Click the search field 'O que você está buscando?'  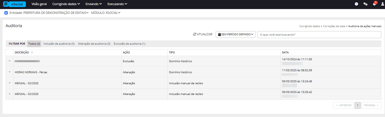click(x=319, y=34)
